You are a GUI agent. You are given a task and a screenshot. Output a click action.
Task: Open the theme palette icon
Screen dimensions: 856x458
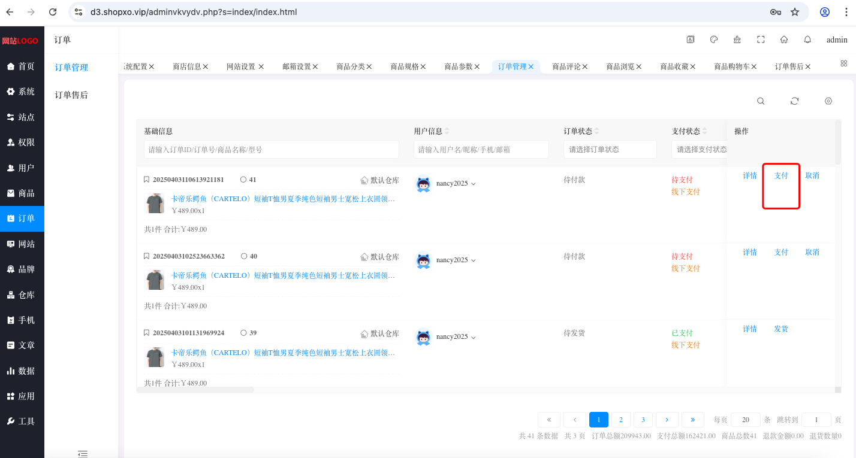coord(714,40)
